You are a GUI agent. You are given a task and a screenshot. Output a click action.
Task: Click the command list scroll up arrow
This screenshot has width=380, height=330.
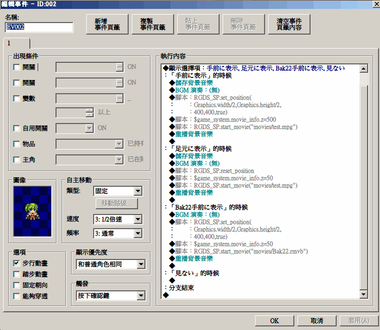click(x=363, y=69)
